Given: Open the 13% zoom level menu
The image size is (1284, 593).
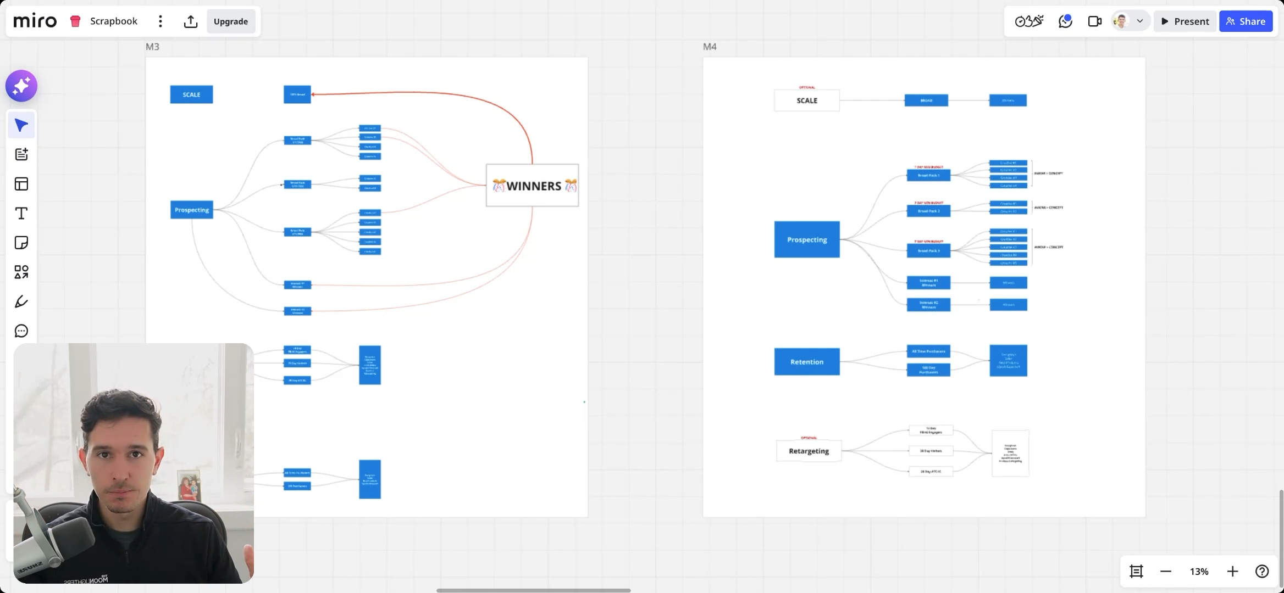Looking at the screenshot, I should click(1199, 572).
